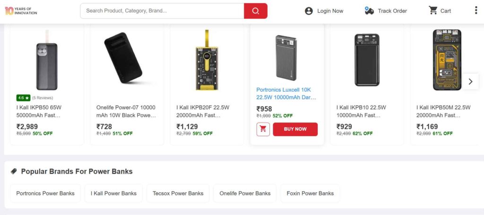Add Portronics Luxcell to cart icon
Image resolution: width=484 pixels, height=215 pixels.
point(263,129)
